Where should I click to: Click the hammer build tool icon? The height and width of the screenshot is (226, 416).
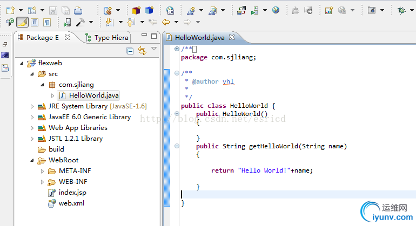pyautogui.click(x=80, y=22)
